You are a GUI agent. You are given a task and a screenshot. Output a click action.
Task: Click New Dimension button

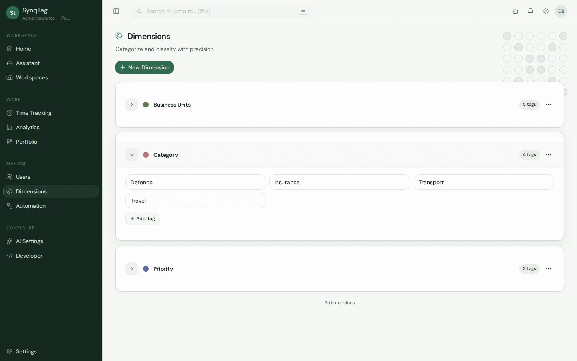click(144, 67)
